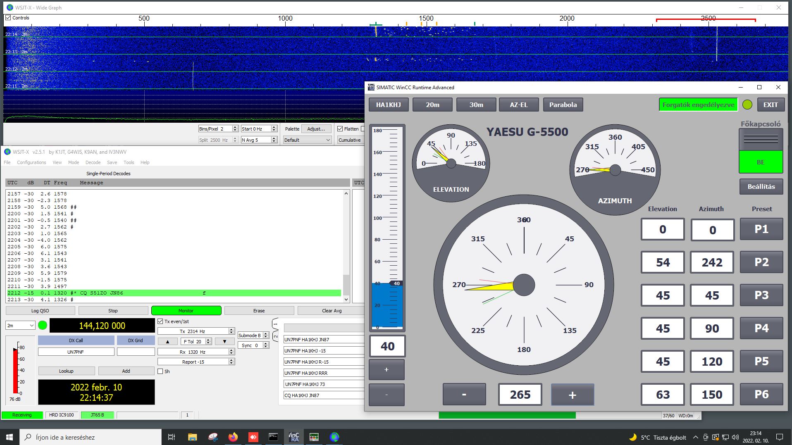Launch Firefox from the taskbar

coord(233,437)
